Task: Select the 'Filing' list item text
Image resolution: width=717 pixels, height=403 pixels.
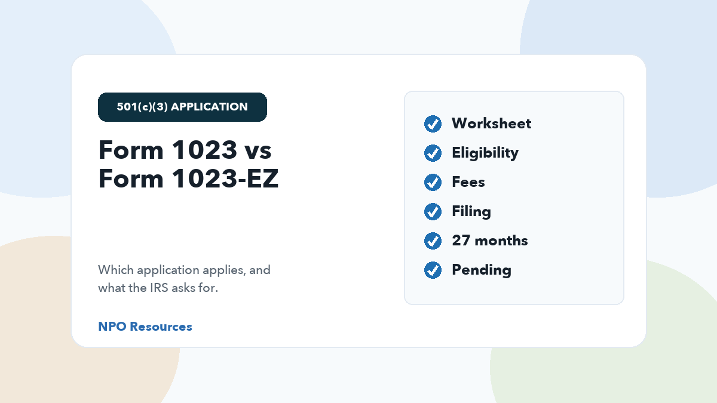Action: tap(471, 211)
